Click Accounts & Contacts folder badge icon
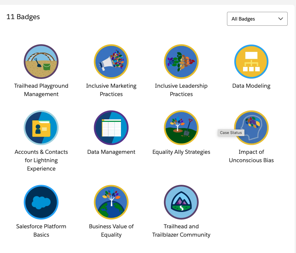This screenshot has width=296, height=253. pos(41,128)
